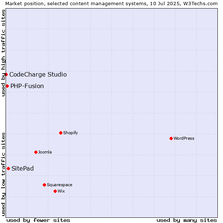The image size is (223, 223).
Task: Click the 'PHP-Fusion' label
Action: 27,86
